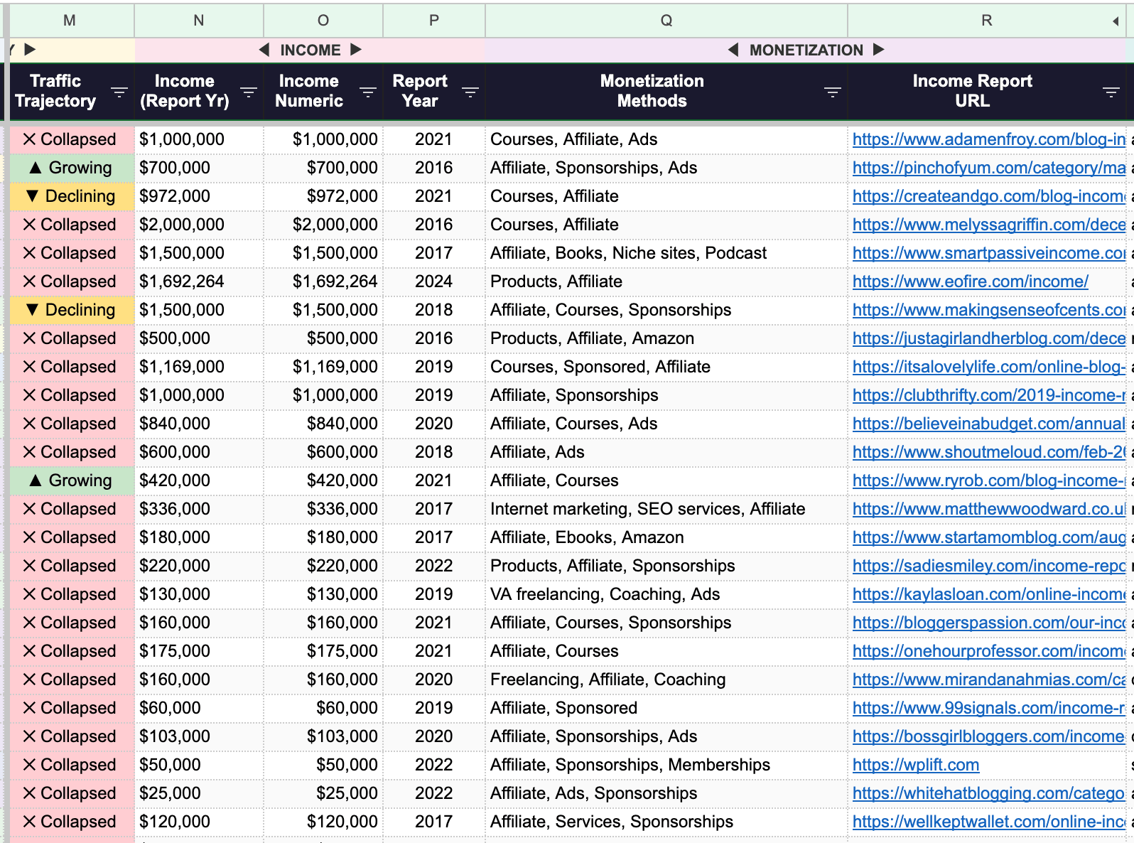Open the wellkeptwallet.com link
This screenshot has height=843, width=1134.
[988, 822]
